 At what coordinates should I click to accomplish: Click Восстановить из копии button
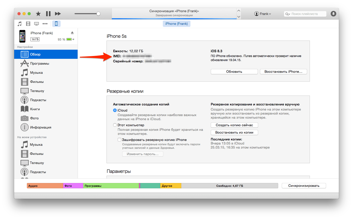pyautogui.click(x=234, y=133)
